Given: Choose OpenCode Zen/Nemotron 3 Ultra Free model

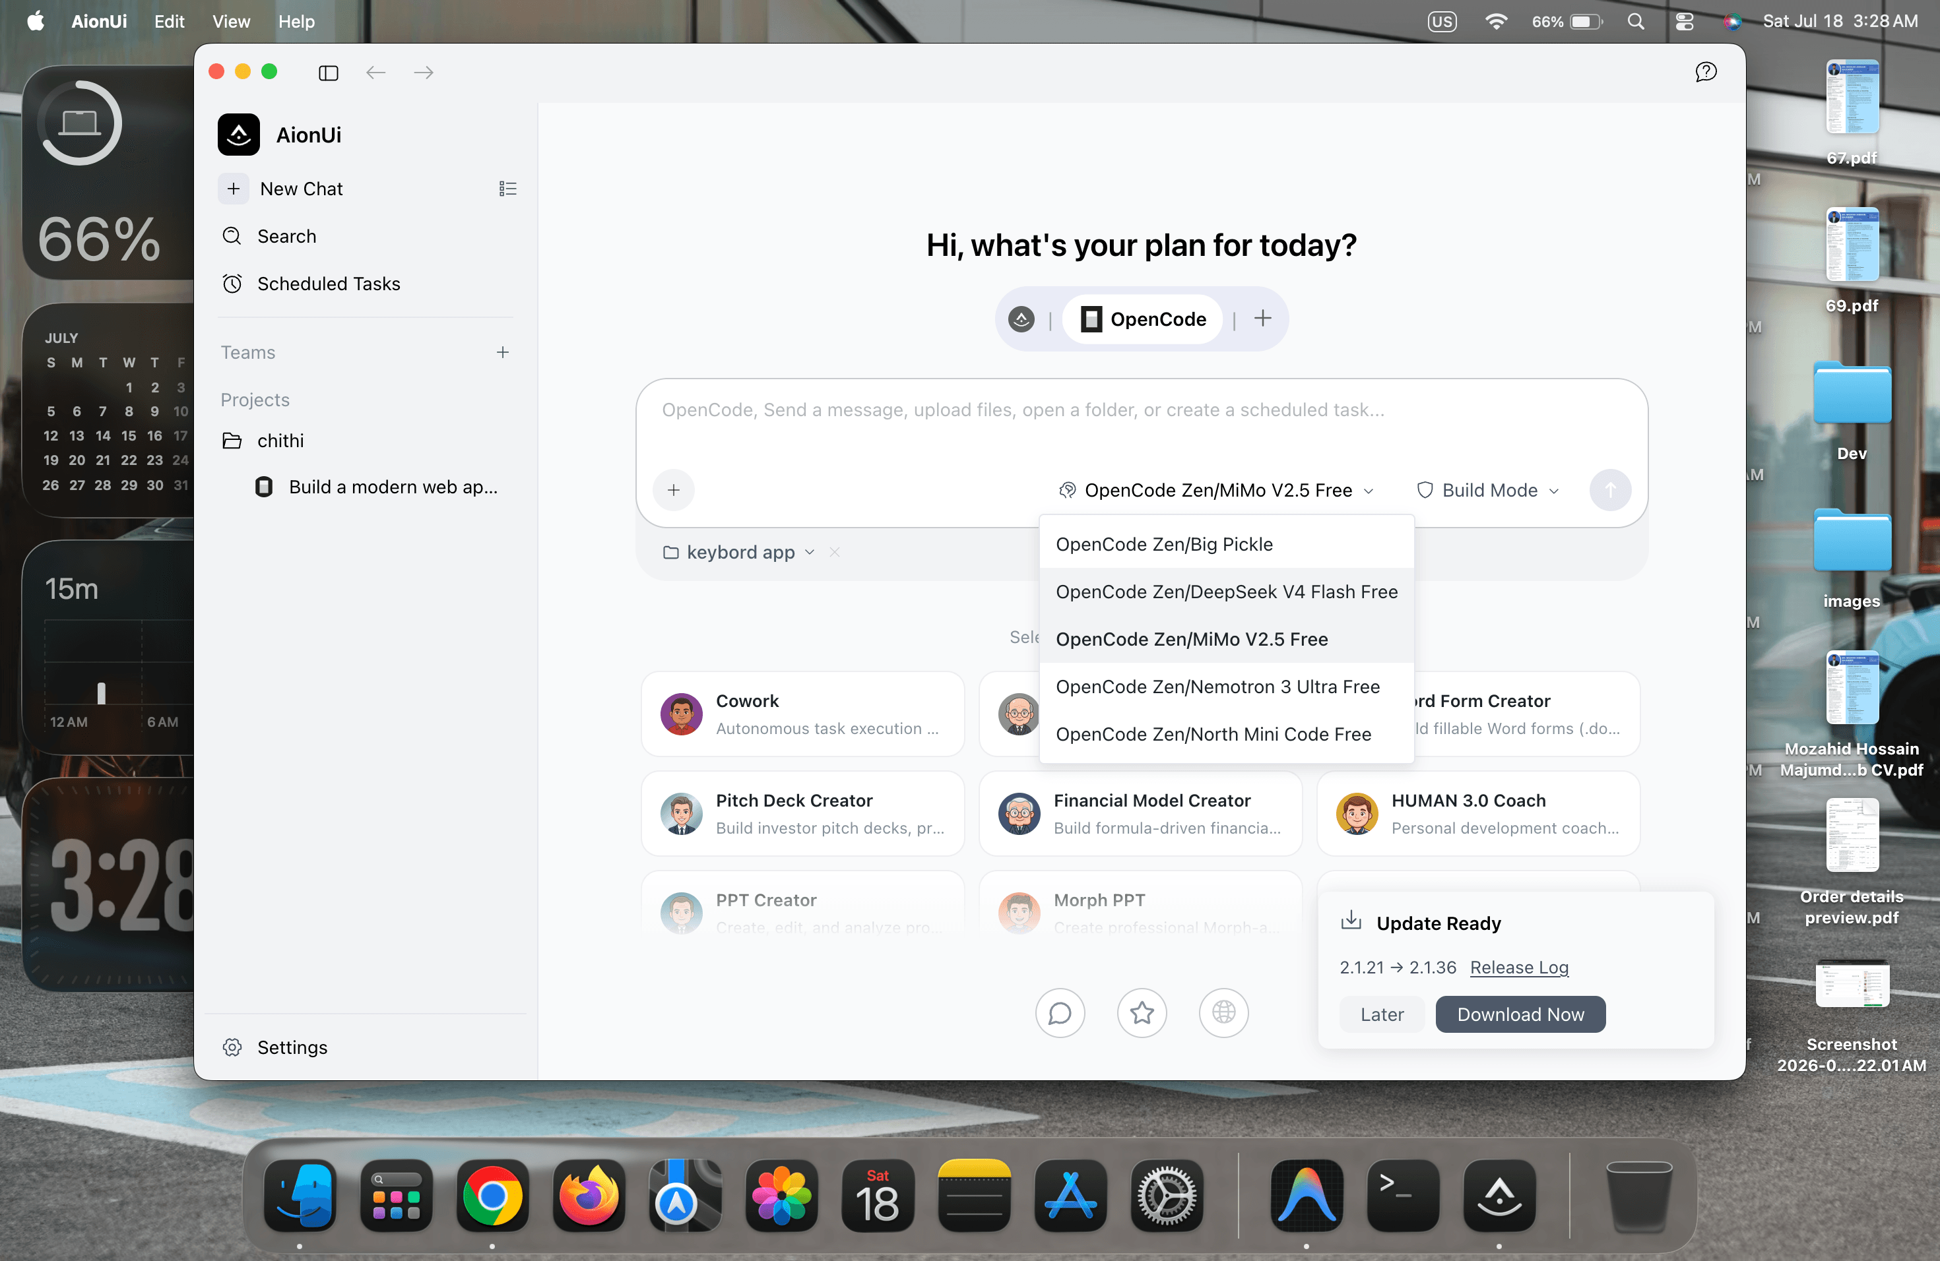Looking at the screenshot, I should coord(1227,687).
